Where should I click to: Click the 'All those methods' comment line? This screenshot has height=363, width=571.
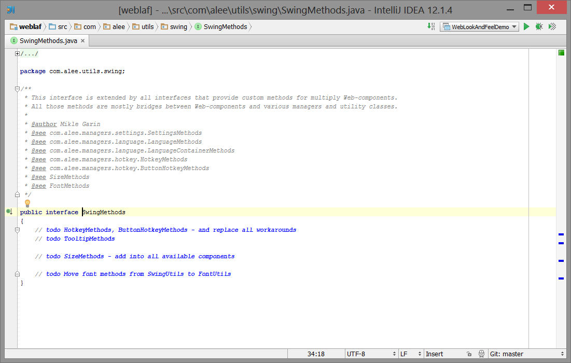tap(211, 106)
